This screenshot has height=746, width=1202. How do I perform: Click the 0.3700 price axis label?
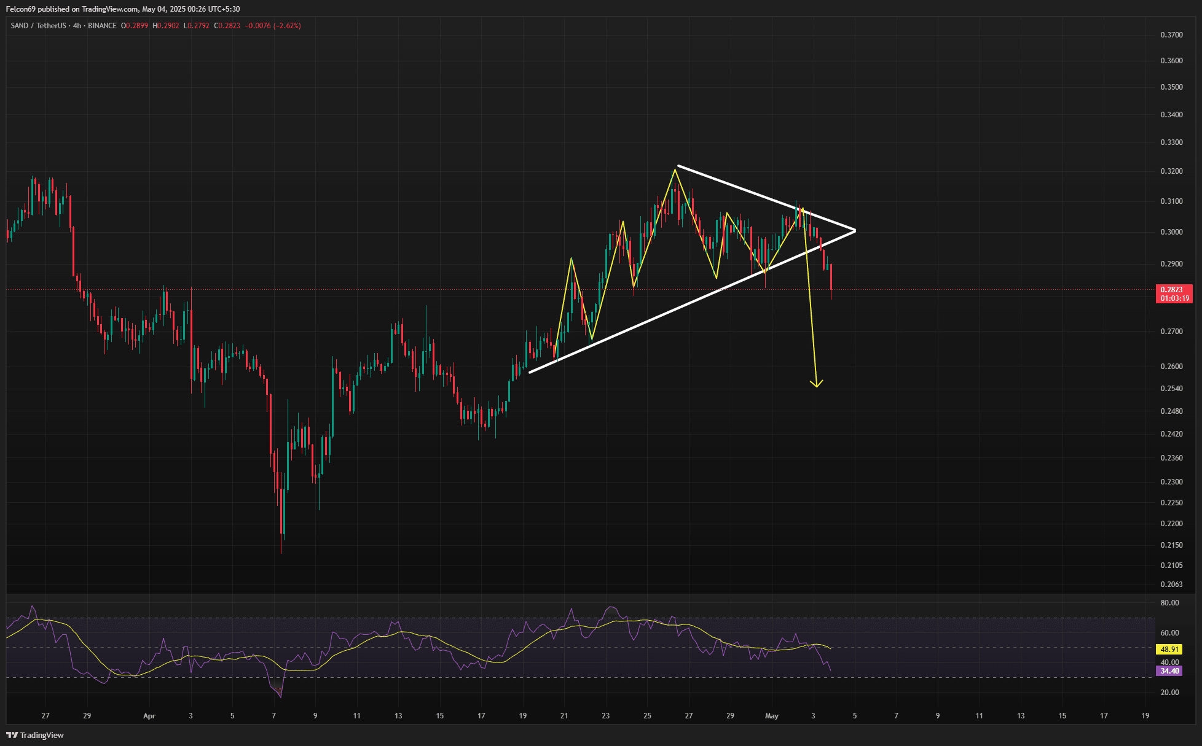[x=1171, y=35]
